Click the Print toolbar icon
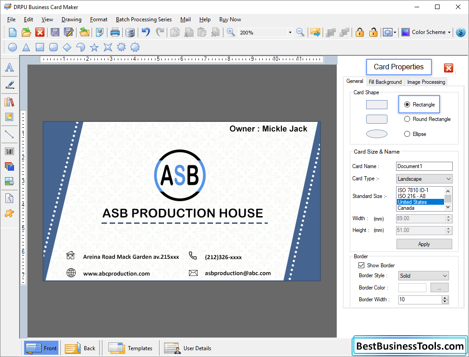 point(115,32)
